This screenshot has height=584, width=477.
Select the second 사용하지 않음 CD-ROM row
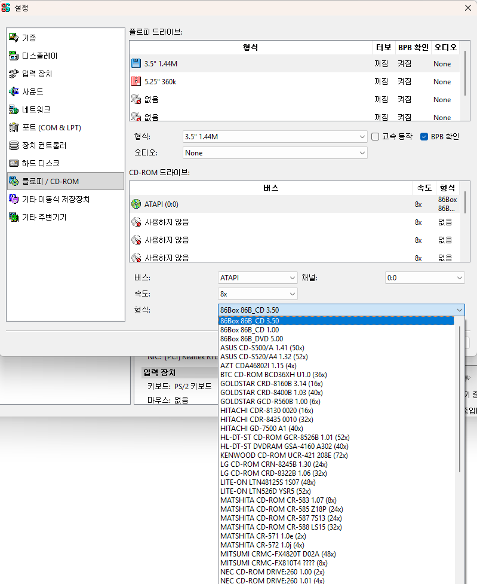295,240
